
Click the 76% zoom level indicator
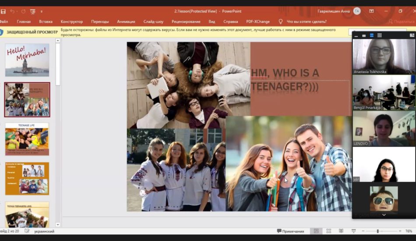[408, 231]
